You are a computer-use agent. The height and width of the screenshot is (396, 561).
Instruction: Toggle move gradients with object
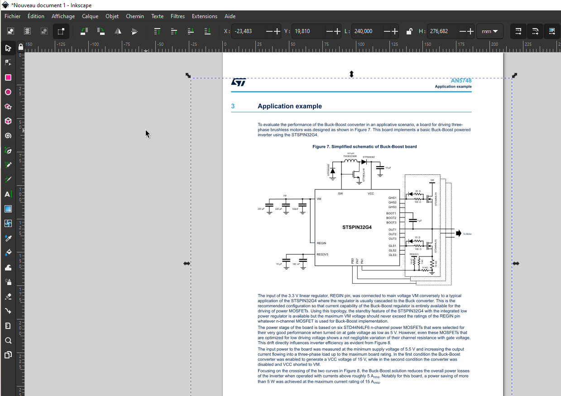(552, 31)
